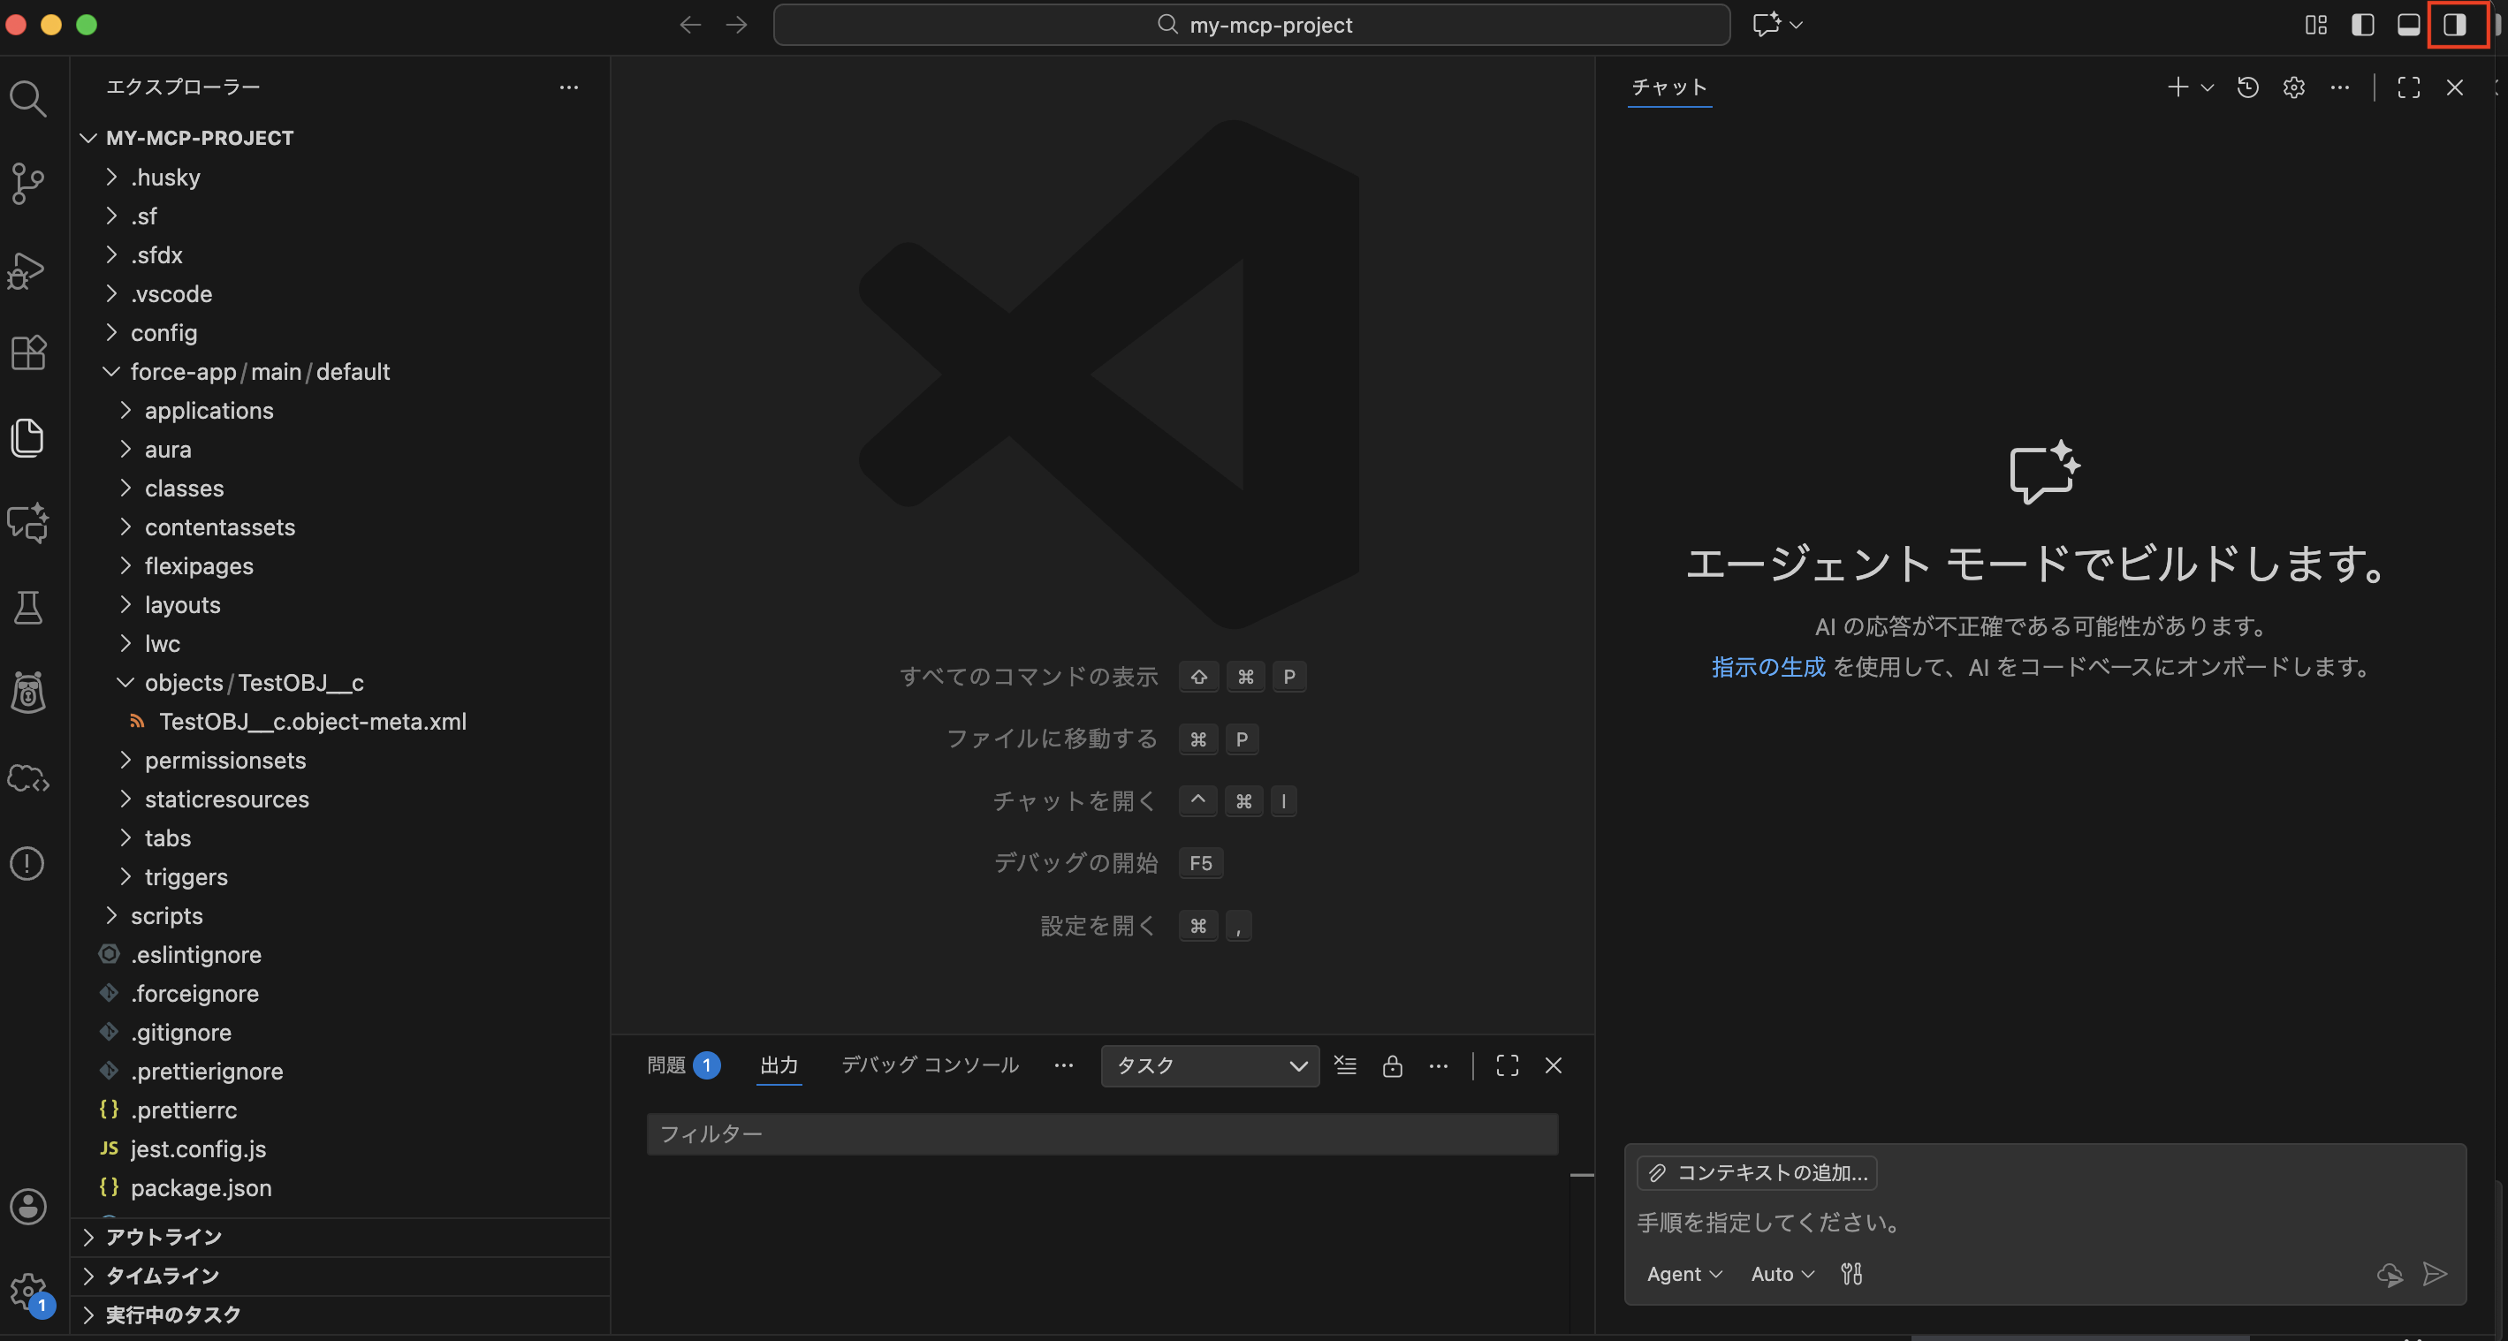Open the Auto model picker in chat
Screen dimensions: 2508x1341
[1780, 1274]
